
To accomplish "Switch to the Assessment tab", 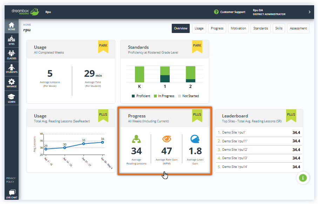I will tap(298, 28).
